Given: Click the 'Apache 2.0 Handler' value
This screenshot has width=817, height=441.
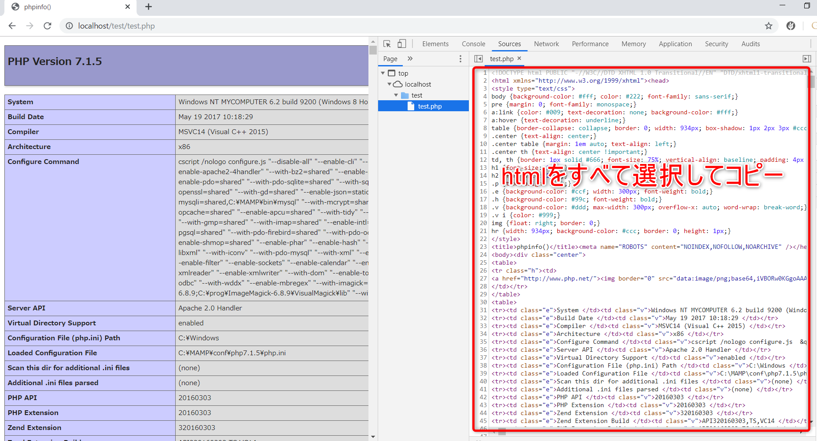Looking at the screenshot, I should click(210, 308).
